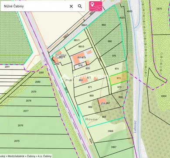The image size is (170, 158).
Task: Select parcel 881/1 on the map
Action: click(x=77, y=40)
